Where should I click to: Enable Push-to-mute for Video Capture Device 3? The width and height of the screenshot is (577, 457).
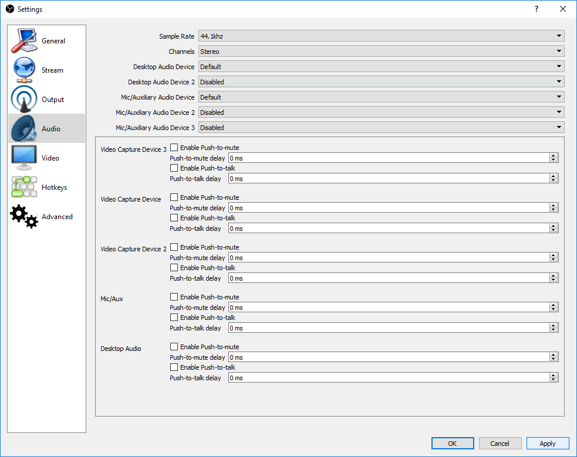(x=174, y=148)
